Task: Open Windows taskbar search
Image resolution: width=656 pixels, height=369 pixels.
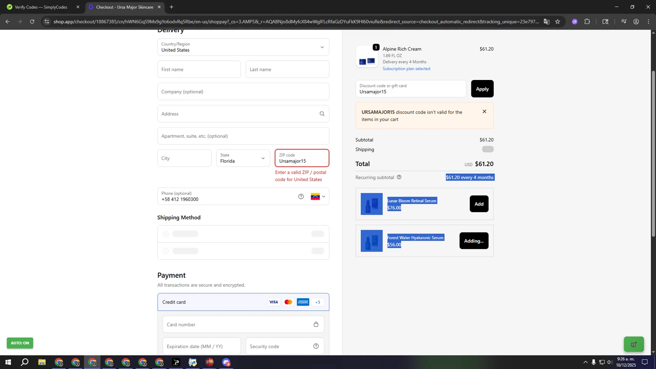Action: click(25, 362)
